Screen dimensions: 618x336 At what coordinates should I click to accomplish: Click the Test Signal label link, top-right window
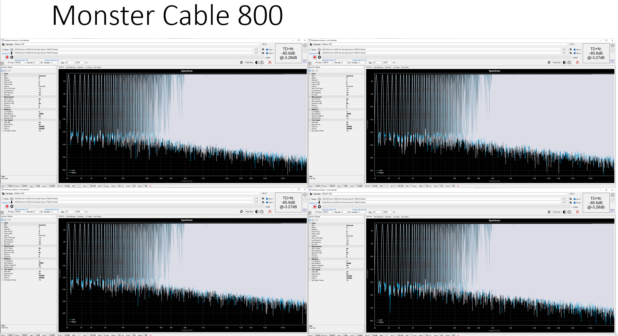(317, 44)
